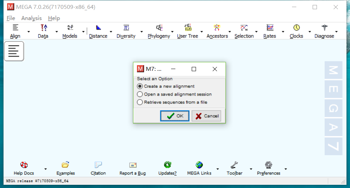Viewport: 350px width, 188px height.
Task: Click the Toolbar wrench icon
Action: pyautogui.click(x=234, y=165)
